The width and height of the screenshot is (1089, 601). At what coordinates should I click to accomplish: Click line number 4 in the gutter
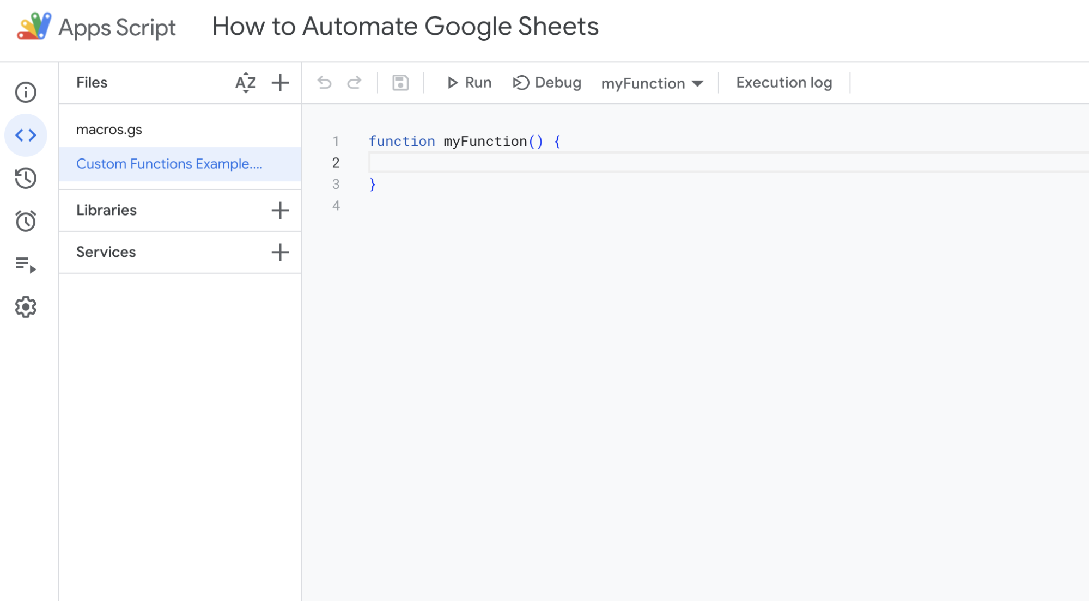[x=336, y=206]
